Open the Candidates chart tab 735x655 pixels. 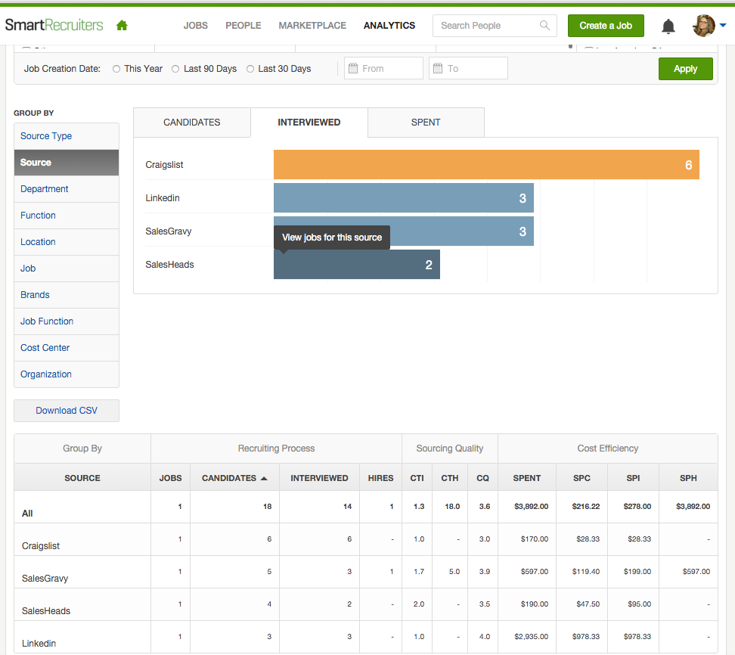pyautogui.click(x=192, y=123)
